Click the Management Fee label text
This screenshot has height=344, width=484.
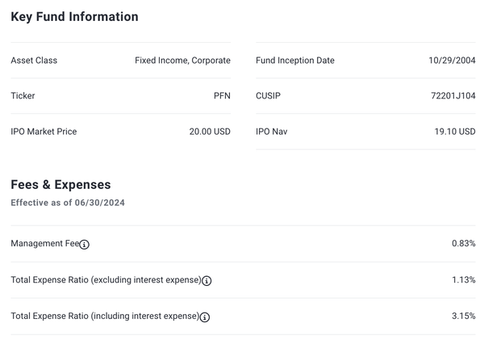click(45, 244)
